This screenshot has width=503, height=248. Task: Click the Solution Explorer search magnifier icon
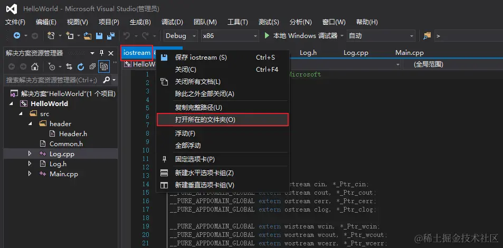(x=107, y=80)
